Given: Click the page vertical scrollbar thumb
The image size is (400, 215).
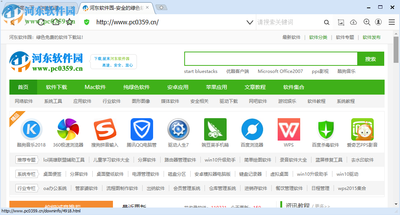Looking at the screenshot, I should (396, 50).
